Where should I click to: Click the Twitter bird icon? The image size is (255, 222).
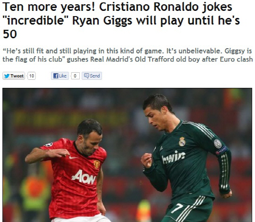[x=7, y=76]
